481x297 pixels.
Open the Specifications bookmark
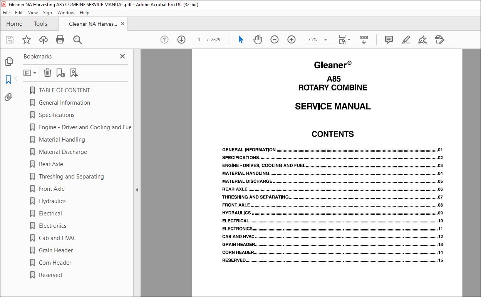click(x=57, y=115)
